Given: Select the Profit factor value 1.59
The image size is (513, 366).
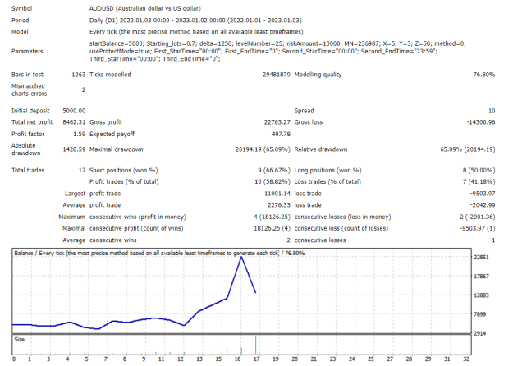Looking at the screenshot, I should coord(79,134).
